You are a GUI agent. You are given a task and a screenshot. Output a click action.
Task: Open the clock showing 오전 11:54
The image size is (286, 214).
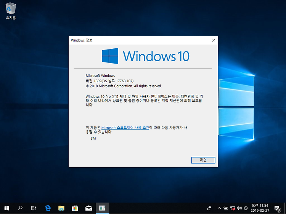(260, 208)
